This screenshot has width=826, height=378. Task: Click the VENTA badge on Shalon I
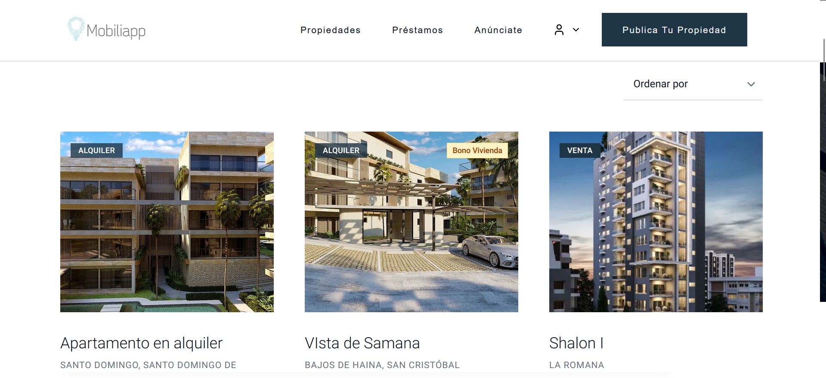579,151
